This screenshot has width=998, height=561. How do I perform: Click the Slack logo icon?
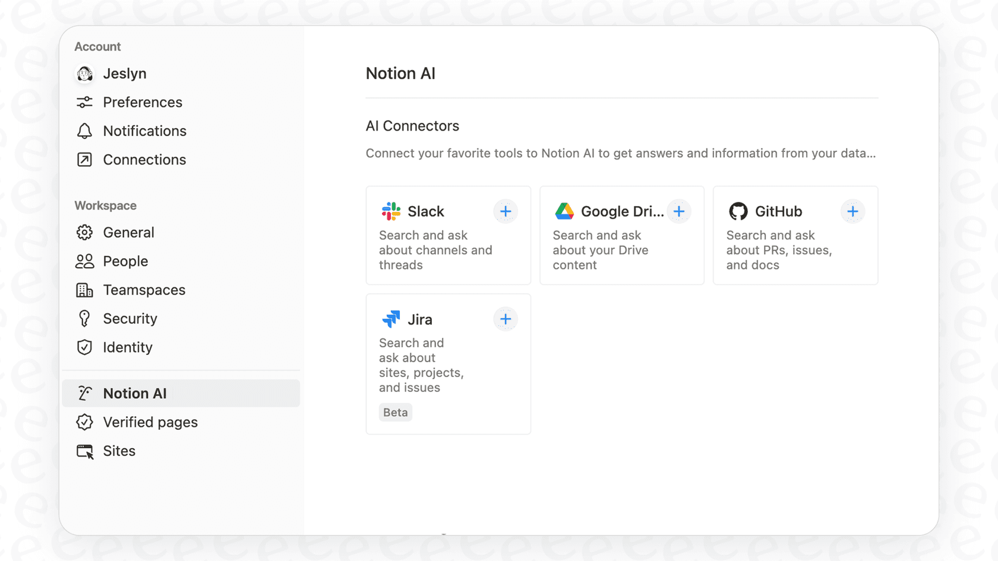(390, 211)
